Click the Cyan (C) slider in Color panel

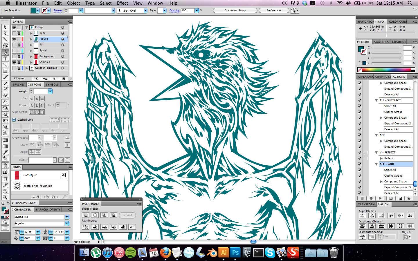pyautogui.click(x=386, y=48)
